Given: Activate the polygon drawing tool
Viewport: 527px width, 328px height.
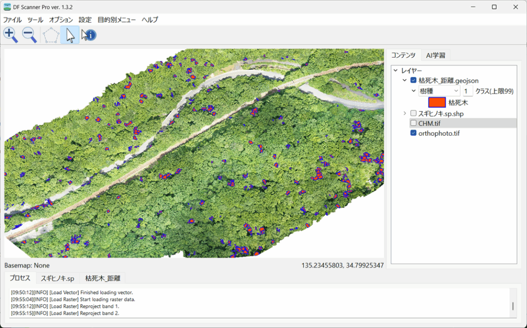Looking at the screenshot, I should [x=51, y=35].
